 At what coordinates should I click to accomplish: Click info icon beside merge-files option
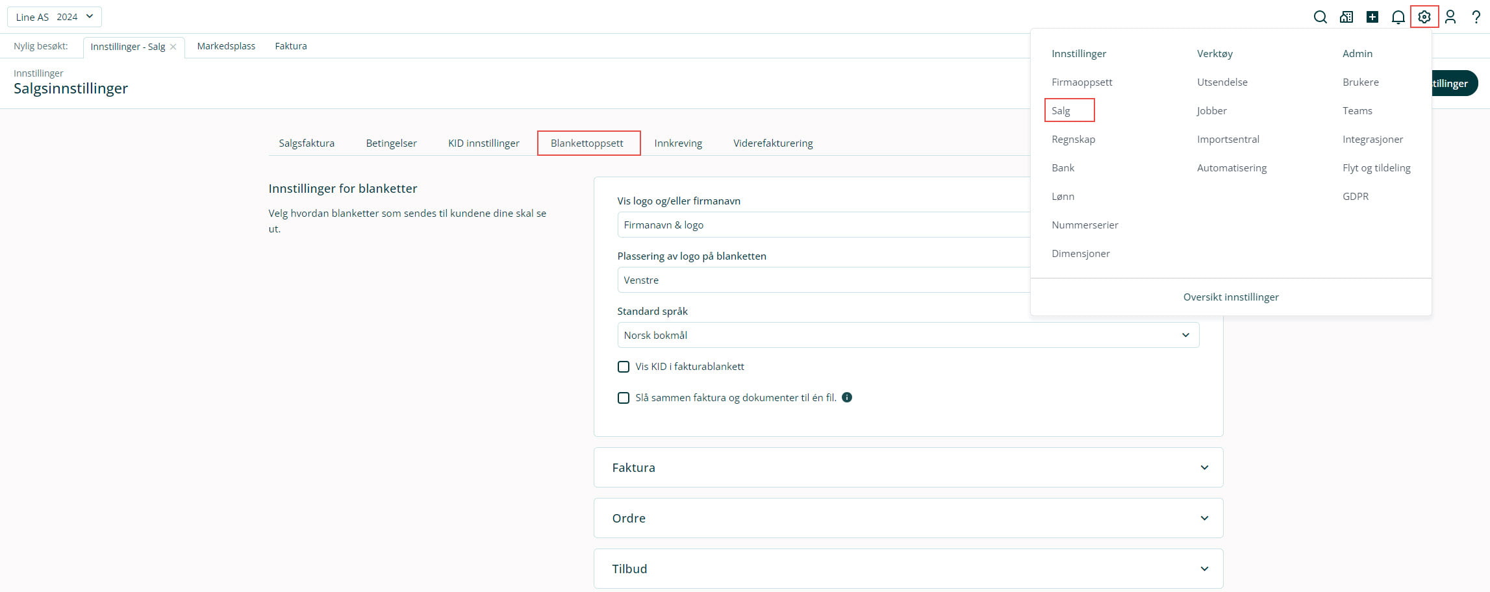click(847, 397)
